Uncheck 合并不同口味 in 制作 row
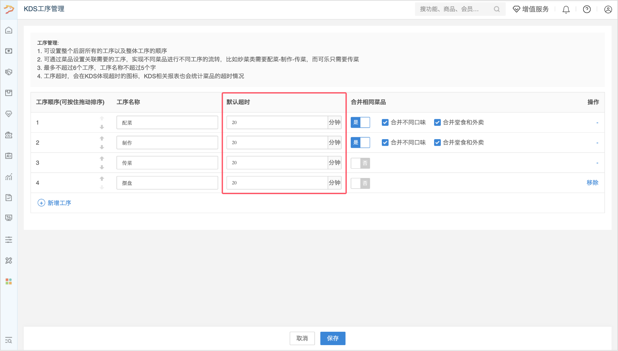The image size is (618, 351). [385, 143]
